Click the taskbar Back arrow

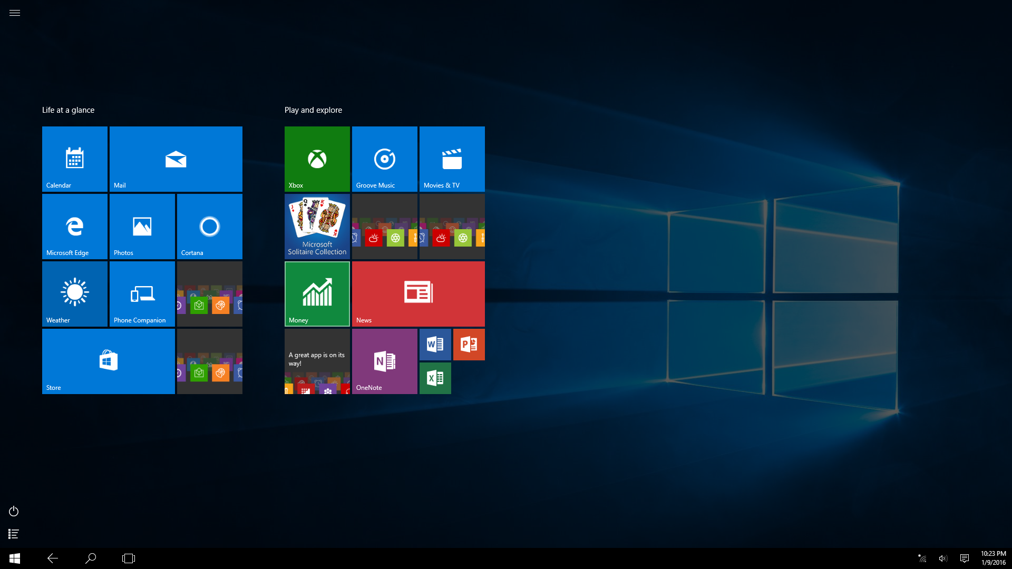pyautogui.click(x=53, y=558)
